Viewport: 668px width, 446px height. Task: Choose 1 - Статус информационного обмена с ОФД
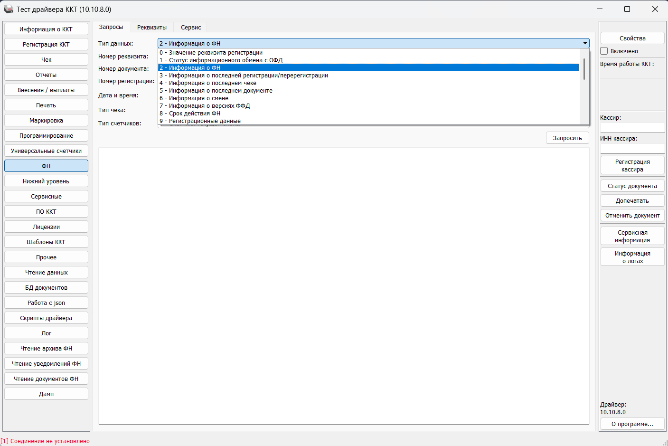click(368, 60)
